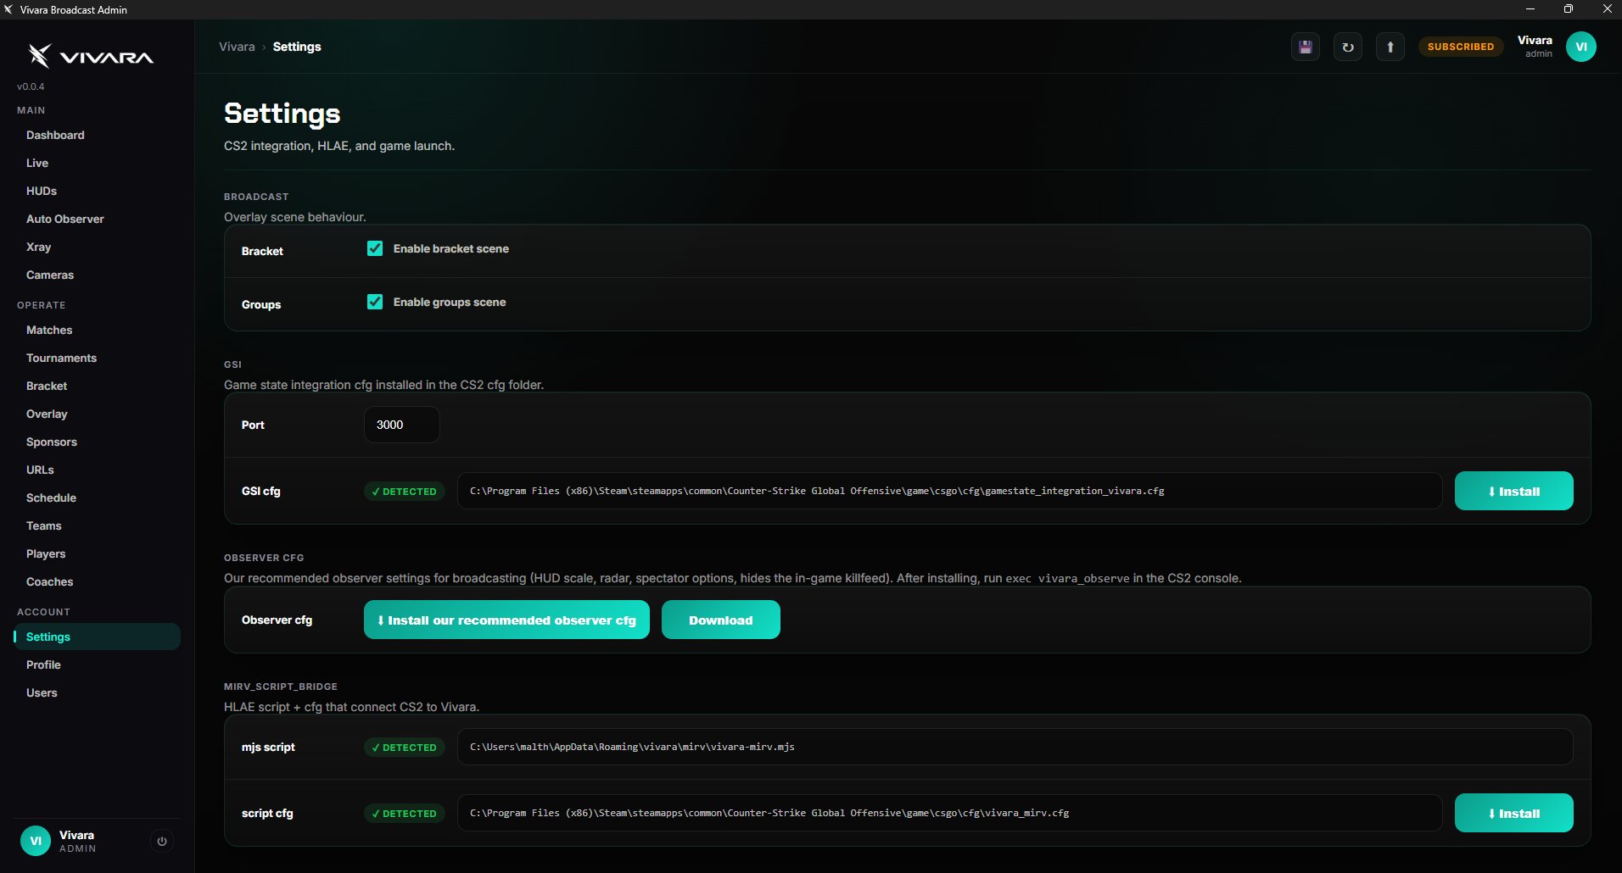The image size is (1622, 873).
Task: Click script cfg DETECTED badge
Action: pos(405,814)
